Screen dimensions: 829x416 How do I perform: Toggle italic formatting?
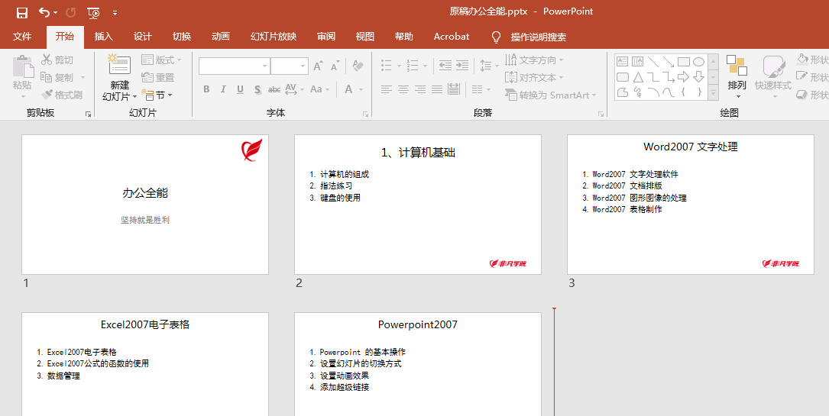[224, 89]
